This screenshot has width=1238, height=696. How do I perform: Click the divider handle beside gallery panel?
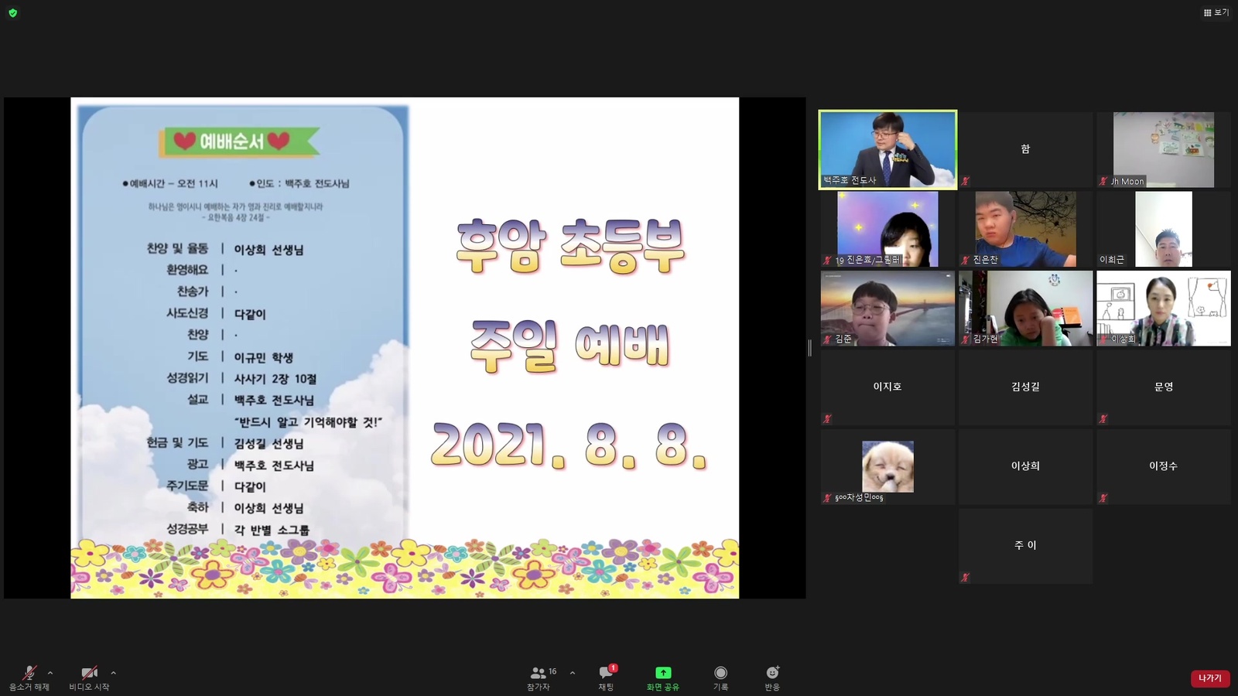[810, 348]
